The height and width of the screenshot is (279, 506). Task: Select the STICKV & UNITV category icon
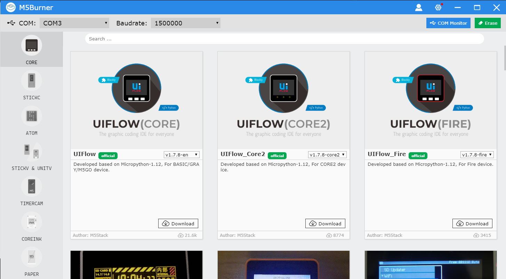32,151
